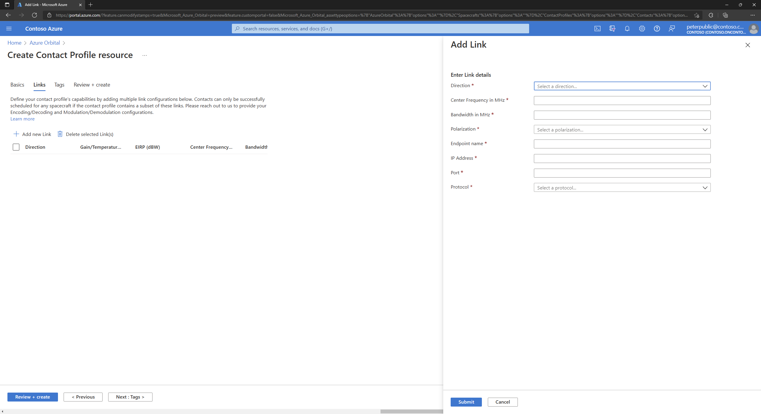The width and height of the screenshot is (761, 414).
Task: Focus the Center Frequency in MHz field
Action: tap(622, 100)
